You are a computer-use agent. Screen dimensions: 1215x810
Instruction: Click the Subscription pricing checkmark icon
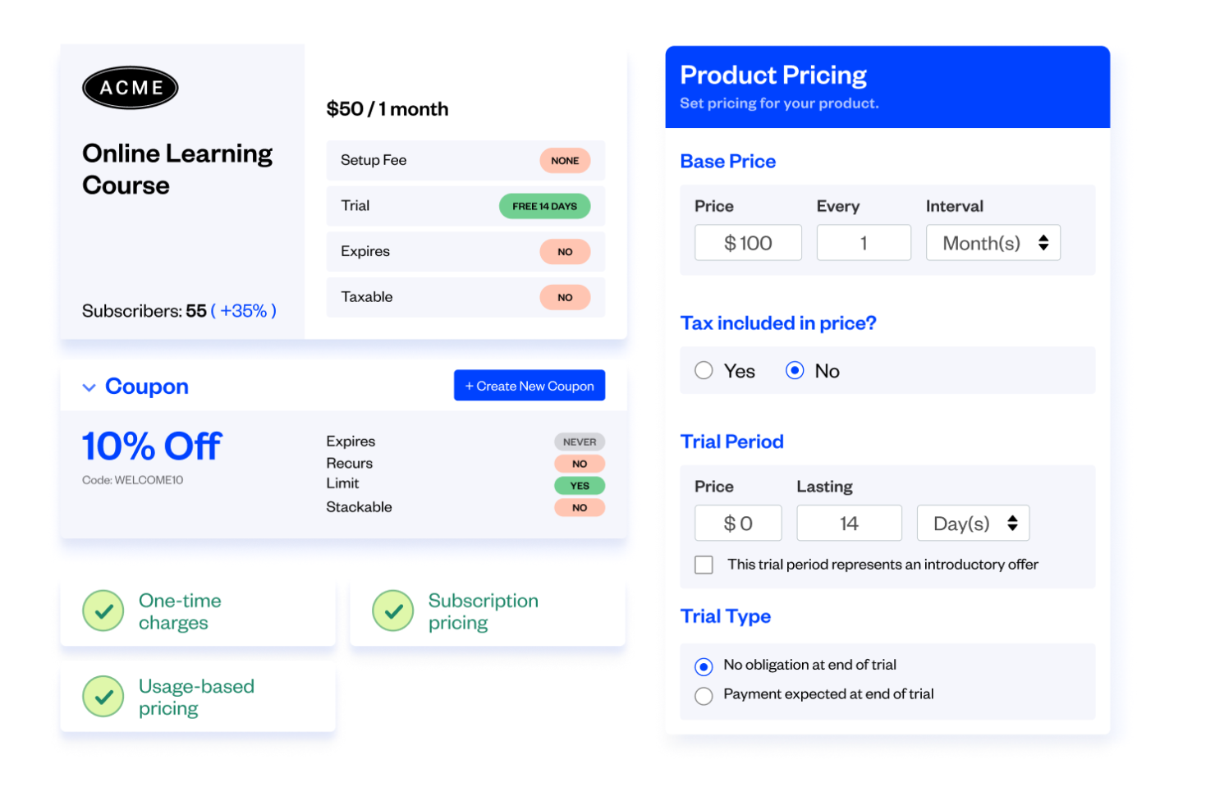(x=393, y=611)
